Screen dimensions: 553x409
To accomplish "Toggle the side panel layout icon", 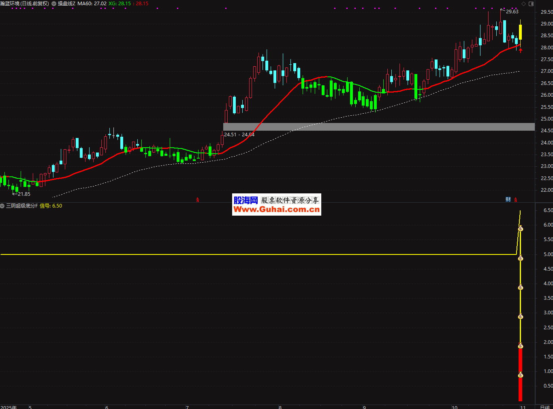I will 531,4.
